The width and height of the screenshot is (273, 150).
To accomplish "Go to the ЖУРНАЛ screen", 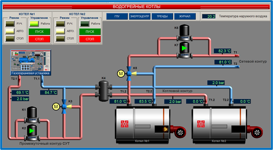I will coord(185,17).
